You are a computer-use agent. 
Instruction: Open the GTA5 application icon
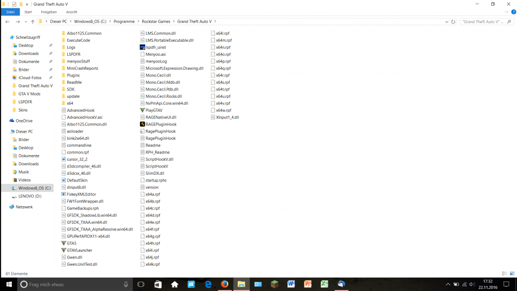click(64, 243)
